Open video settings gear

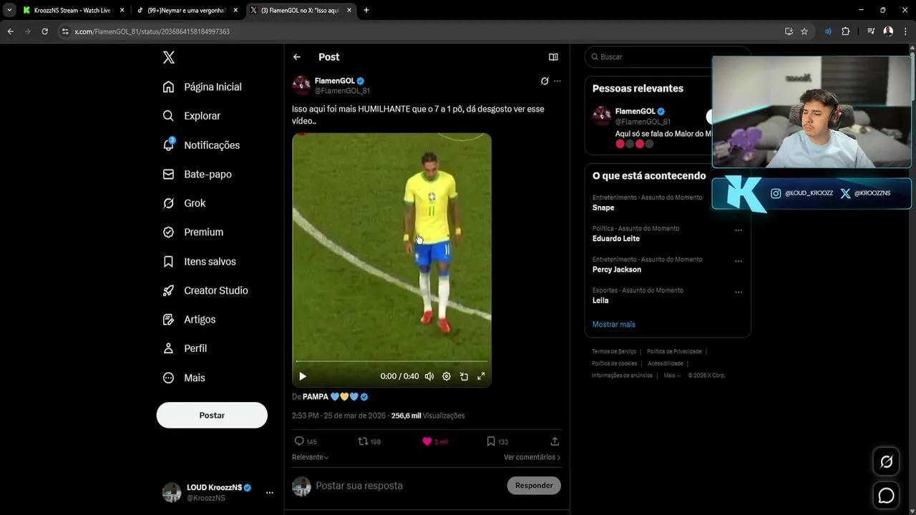click(447, 376)
